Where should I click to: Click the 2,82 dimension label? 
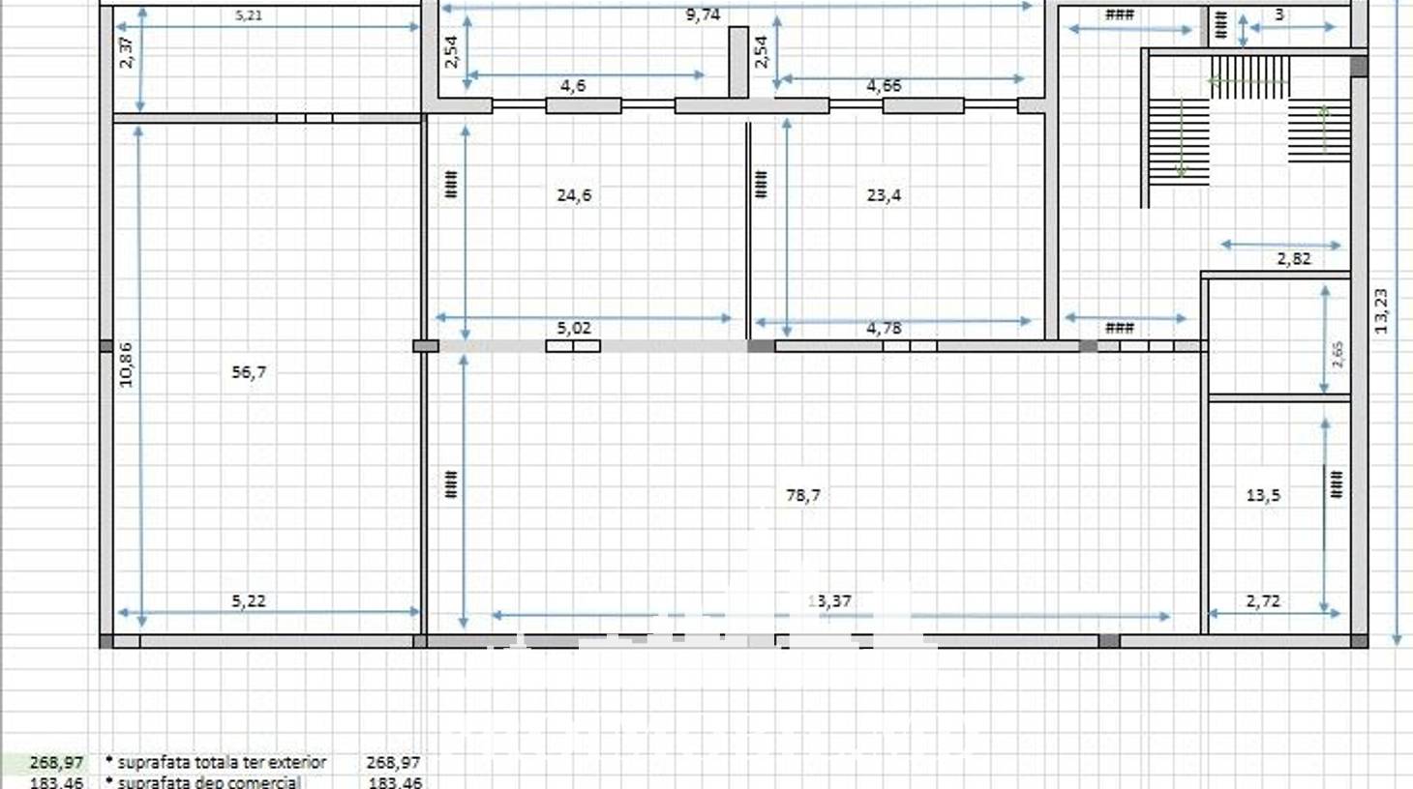(1294, 258)
